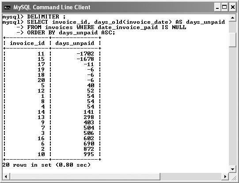Screen dimensions: 239x183
Task: Click the horizontal scrollbar right arrow
Action: pyautogui.click(x=225, y=176)
